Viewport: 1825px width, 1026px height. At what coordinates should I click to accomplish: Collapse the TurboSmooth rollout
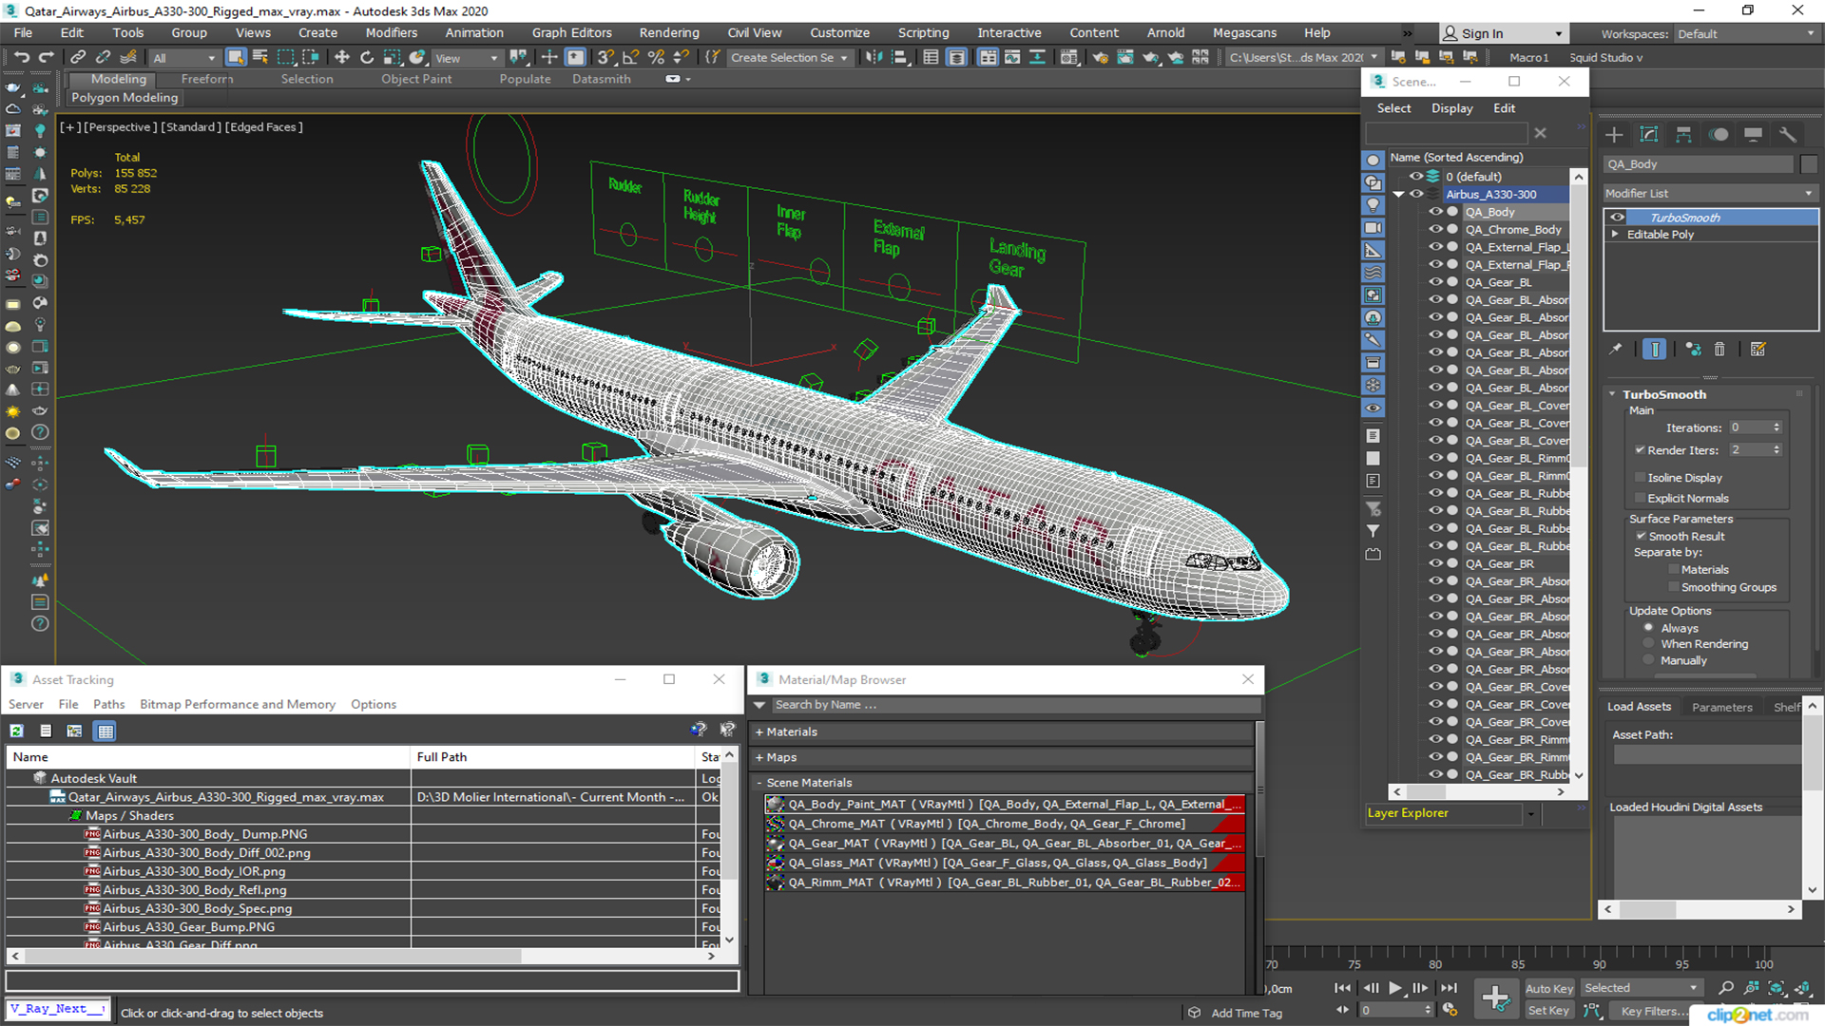point(1612,394)
